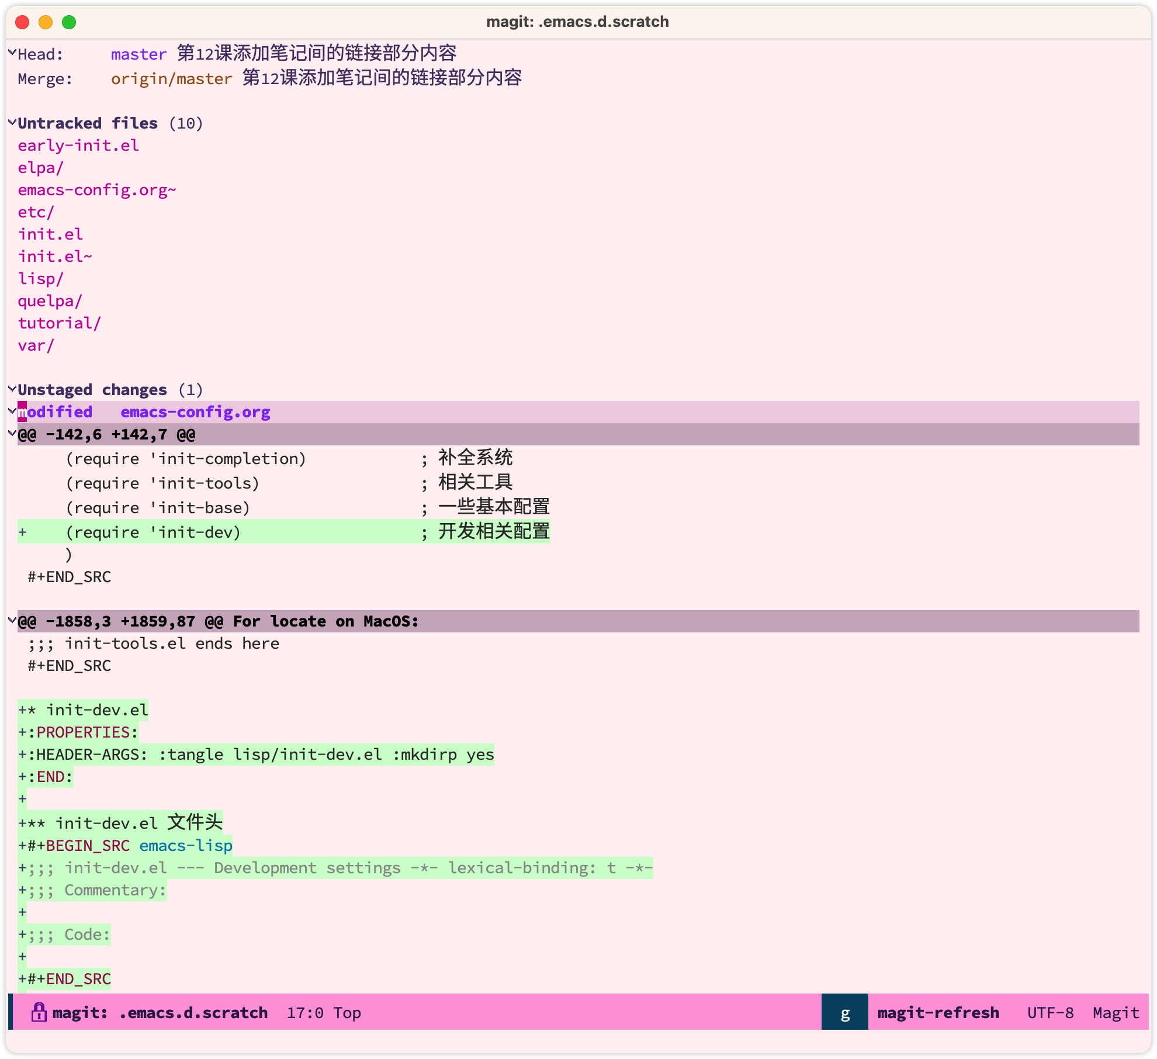Select untracked directory etc/
The height and width of the screenshot is (1059, 1157).
[36, 212]
